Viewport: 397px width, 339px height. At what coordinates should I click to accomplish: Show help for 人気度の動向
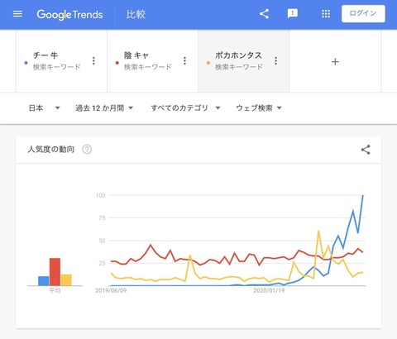(x=87, y=150)
